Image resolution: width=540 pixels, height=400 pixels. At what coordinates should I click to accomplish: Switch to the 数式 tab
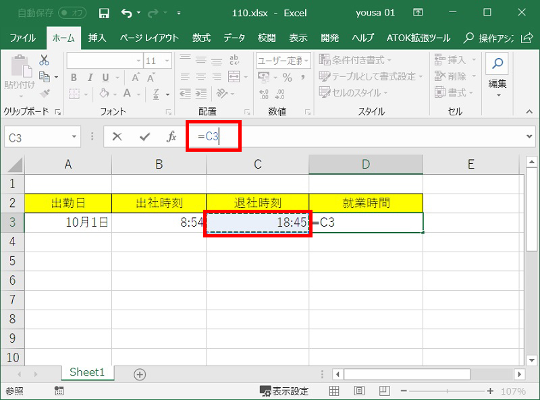(x=201, y=38)
